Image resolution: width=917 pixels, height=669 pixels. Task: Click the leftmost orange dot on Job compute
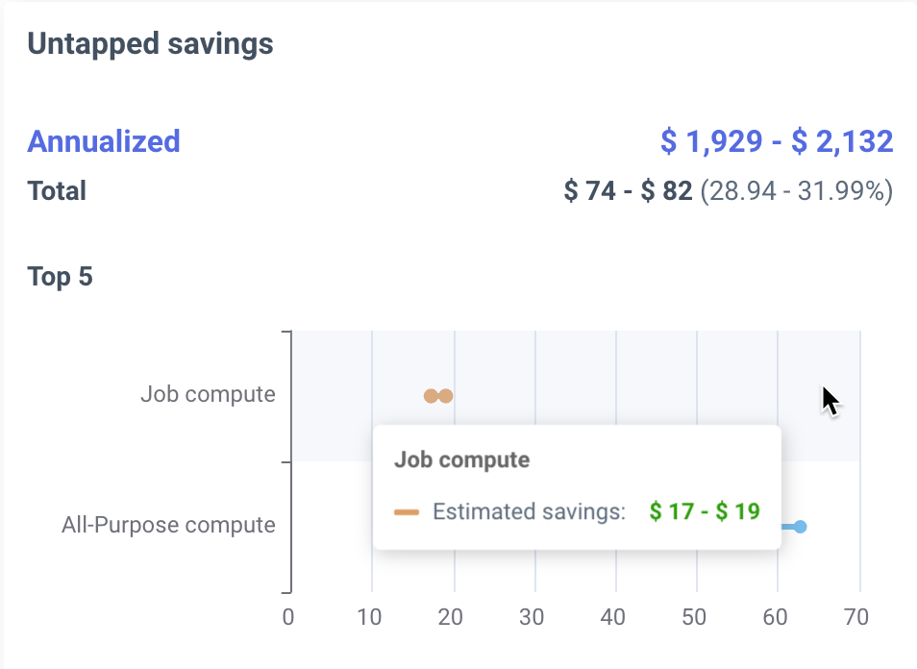[430, 394]
